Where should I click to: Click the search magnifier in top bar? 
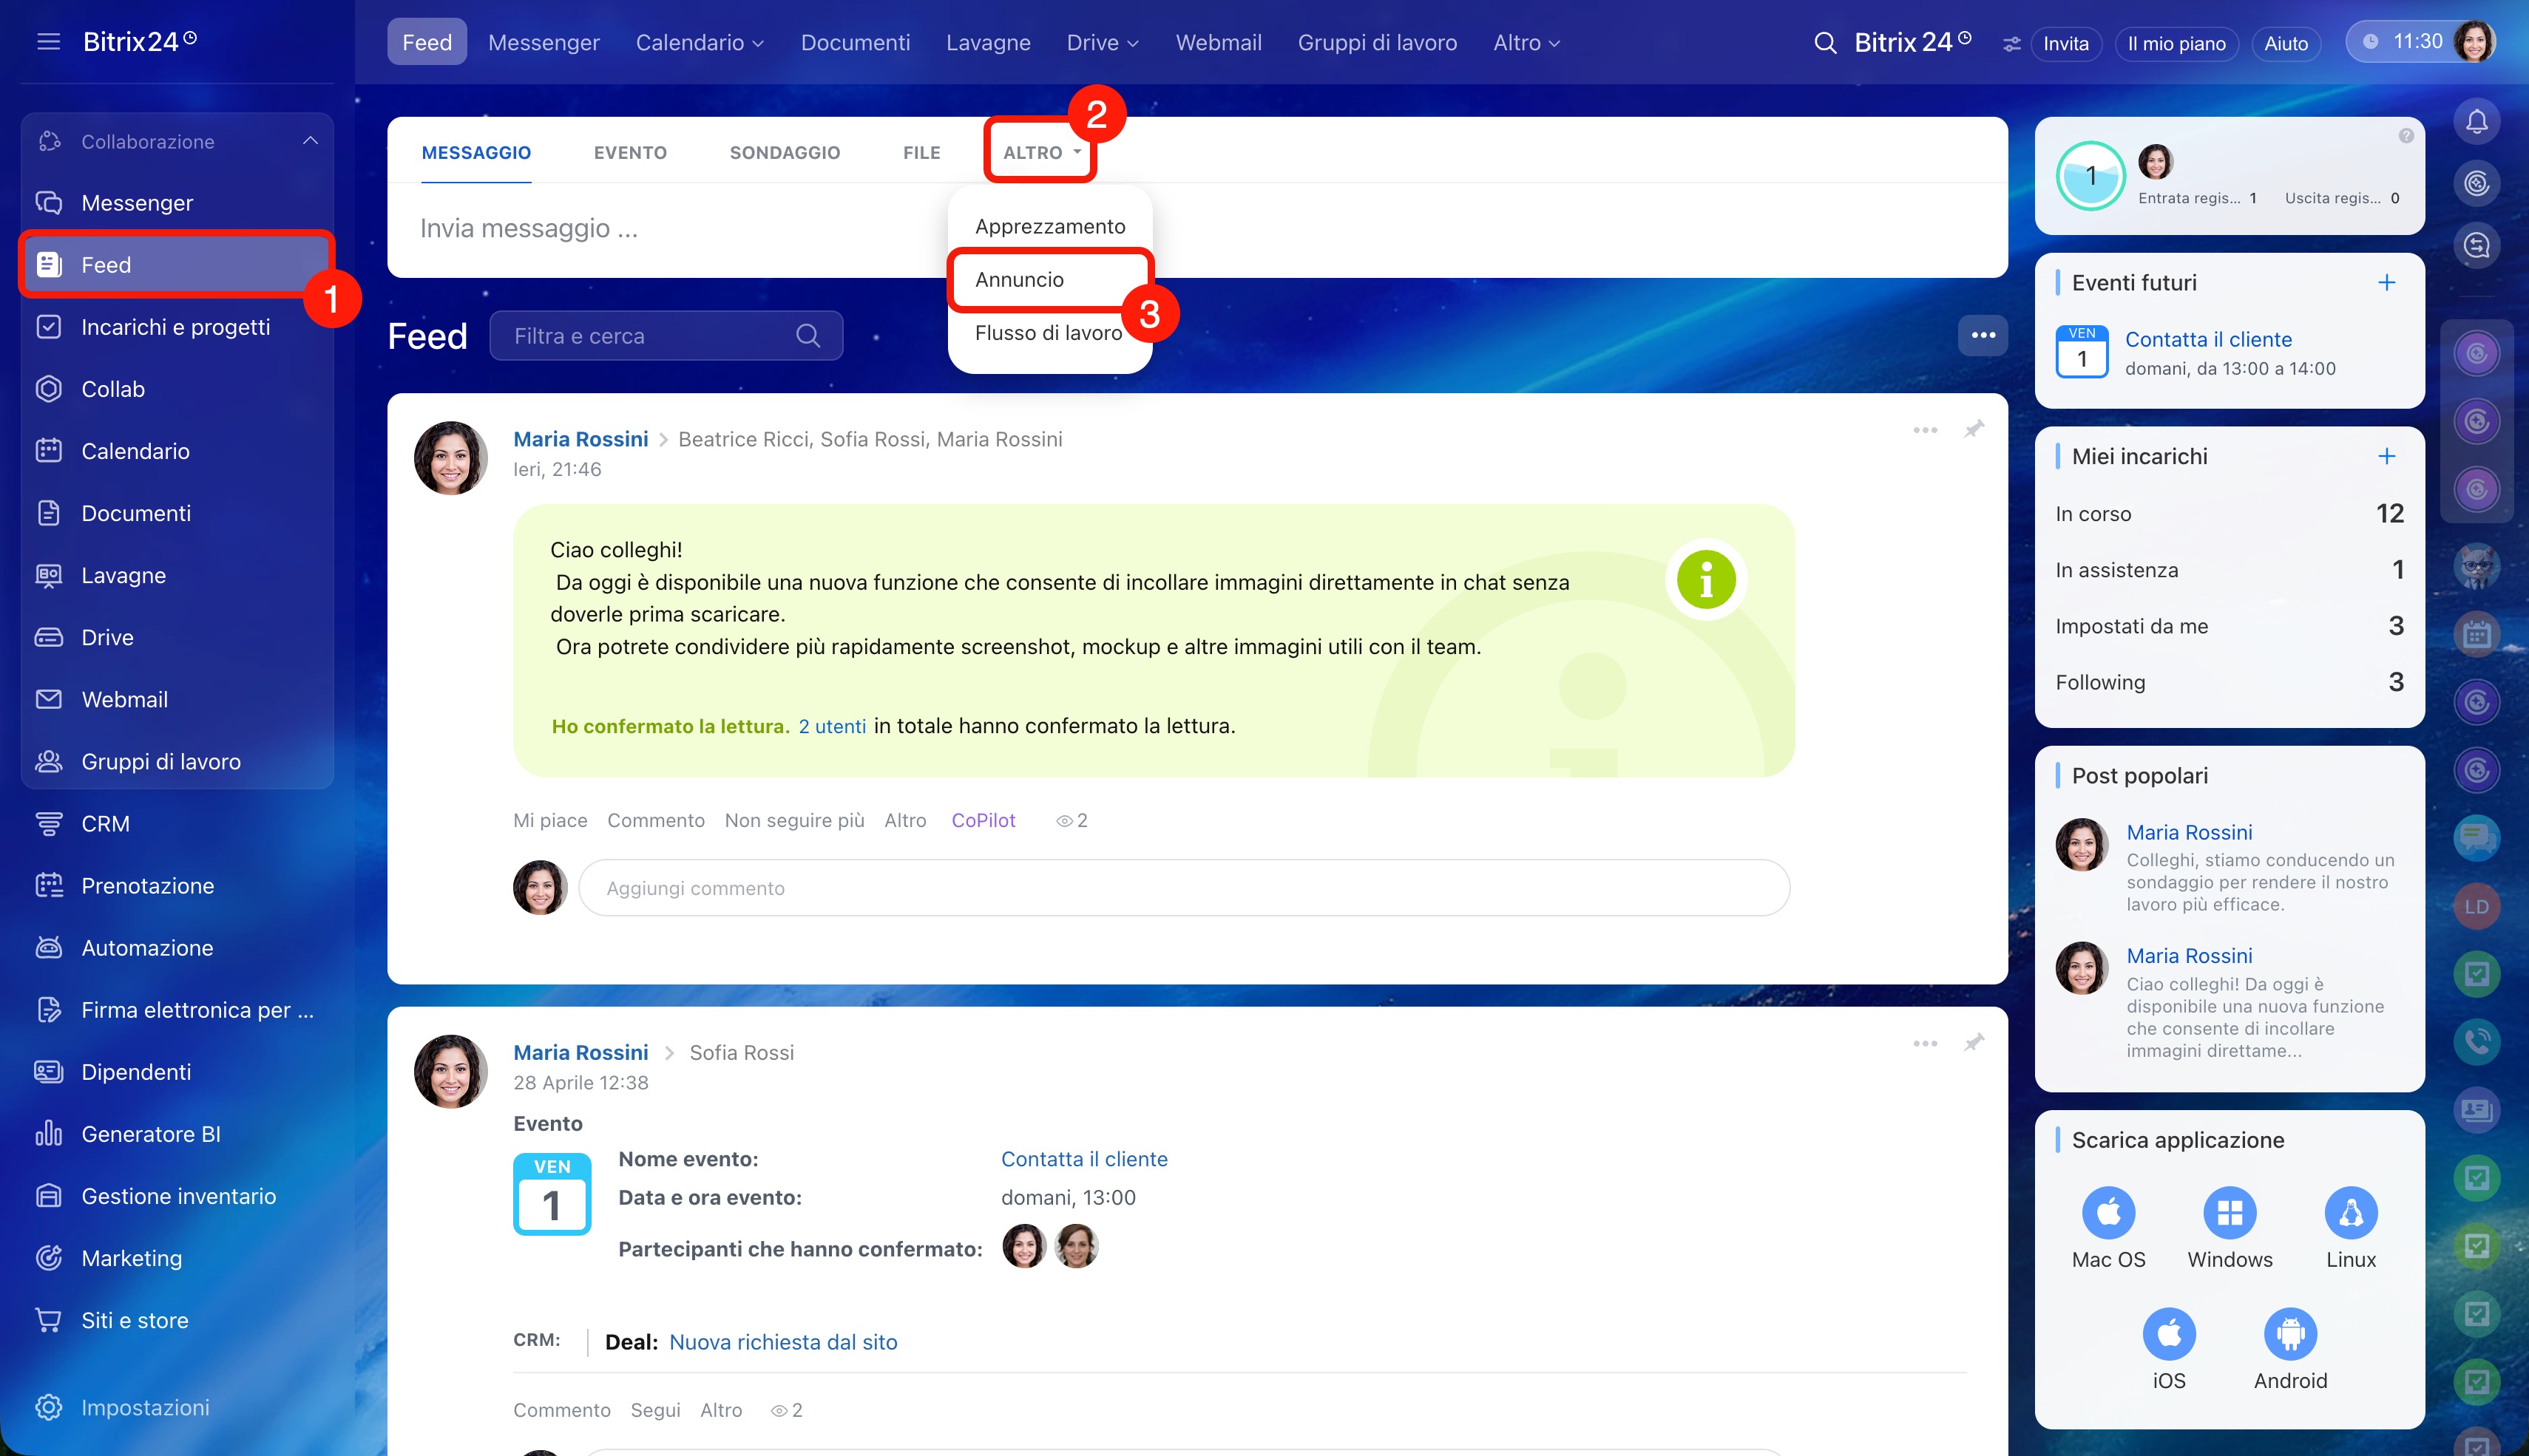click(x=1825, y=43)
